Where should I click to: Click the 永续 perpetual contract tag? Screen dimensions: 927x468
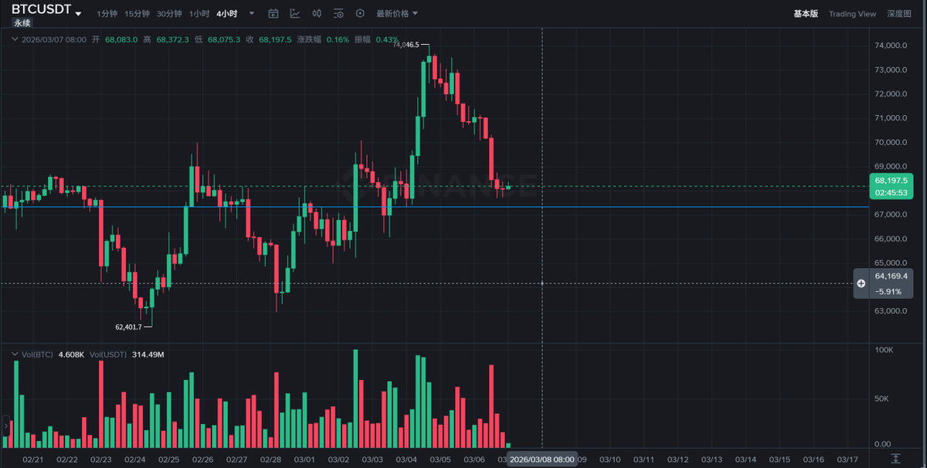point(22,23)
